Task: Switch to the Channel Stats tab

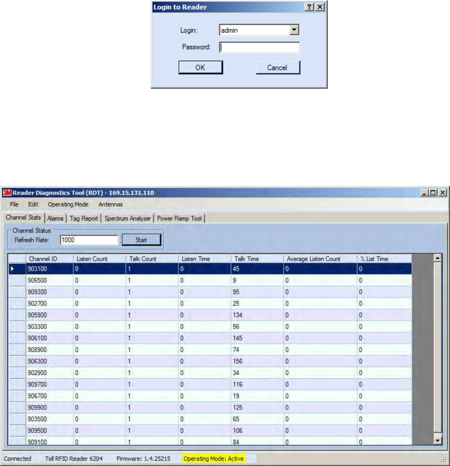Action: click(x=23, y=217)
